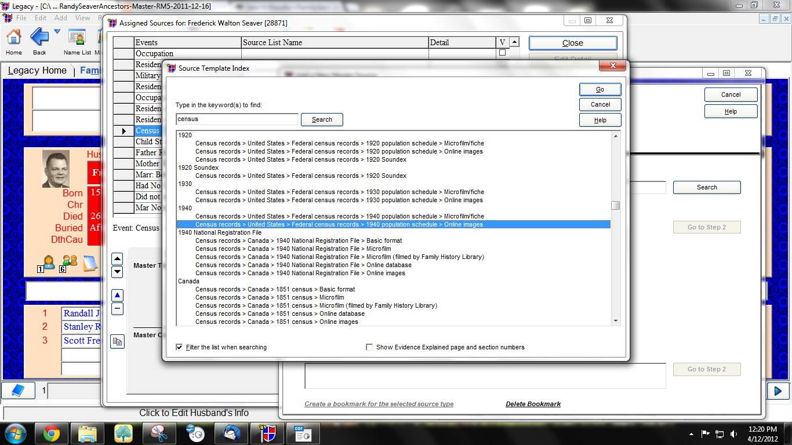Open Thunderbird mail from the taskbar
The image size is (792, 445).
[x=231, y=433]
